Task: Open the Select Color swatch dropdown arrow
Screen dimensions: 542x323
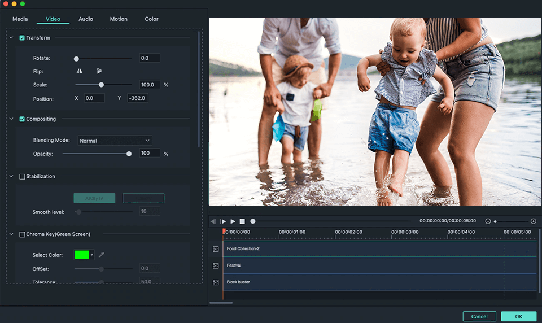Action: pyautogui.click(x=92, y=255)
